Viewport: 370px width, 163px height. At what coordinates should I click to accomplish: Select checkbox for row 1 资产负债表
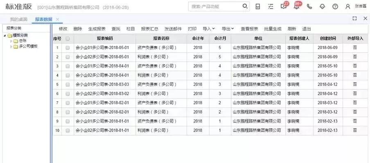pyautogui.click(x=68, y=47)
